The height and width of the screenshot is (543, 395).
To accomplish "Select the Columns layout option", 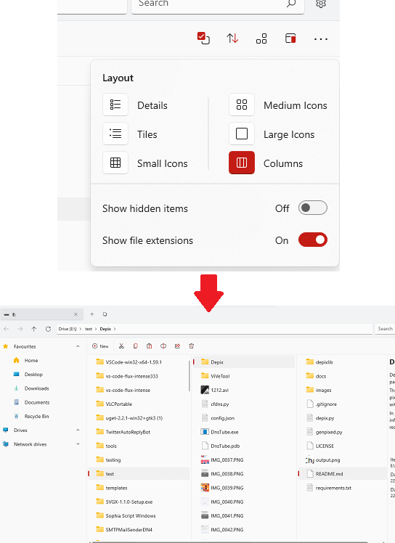I will [x=266, y=163].
